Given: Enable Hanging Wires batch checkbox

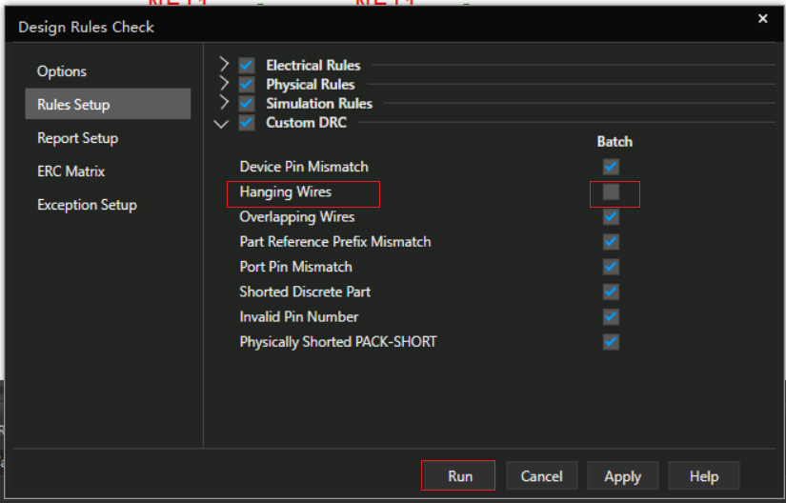Looking at the screenshot, I should click(x=611, y=191).
